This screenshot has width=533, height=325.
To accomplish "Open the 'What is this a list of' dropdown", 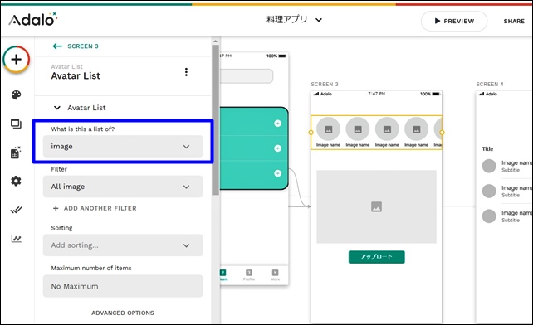I will point(123,147).
